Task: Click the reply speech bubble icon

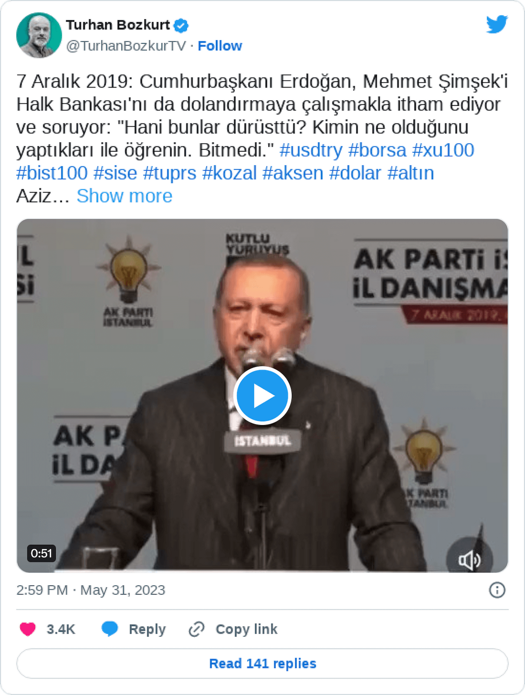Action: coord(109,629)
